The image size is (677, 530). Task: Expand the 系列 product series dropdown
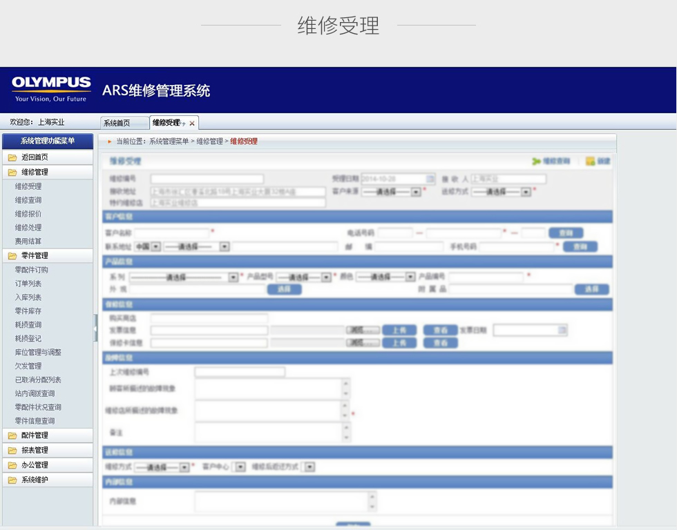[x=233, y=277]
